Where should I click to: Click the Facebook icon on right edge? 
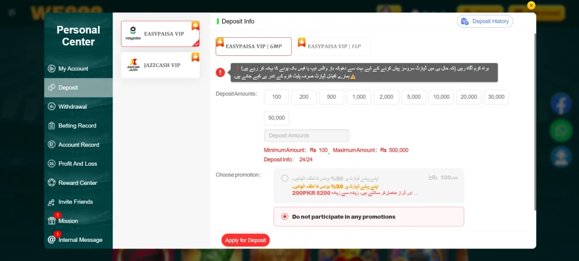click(x=561, y=104)
